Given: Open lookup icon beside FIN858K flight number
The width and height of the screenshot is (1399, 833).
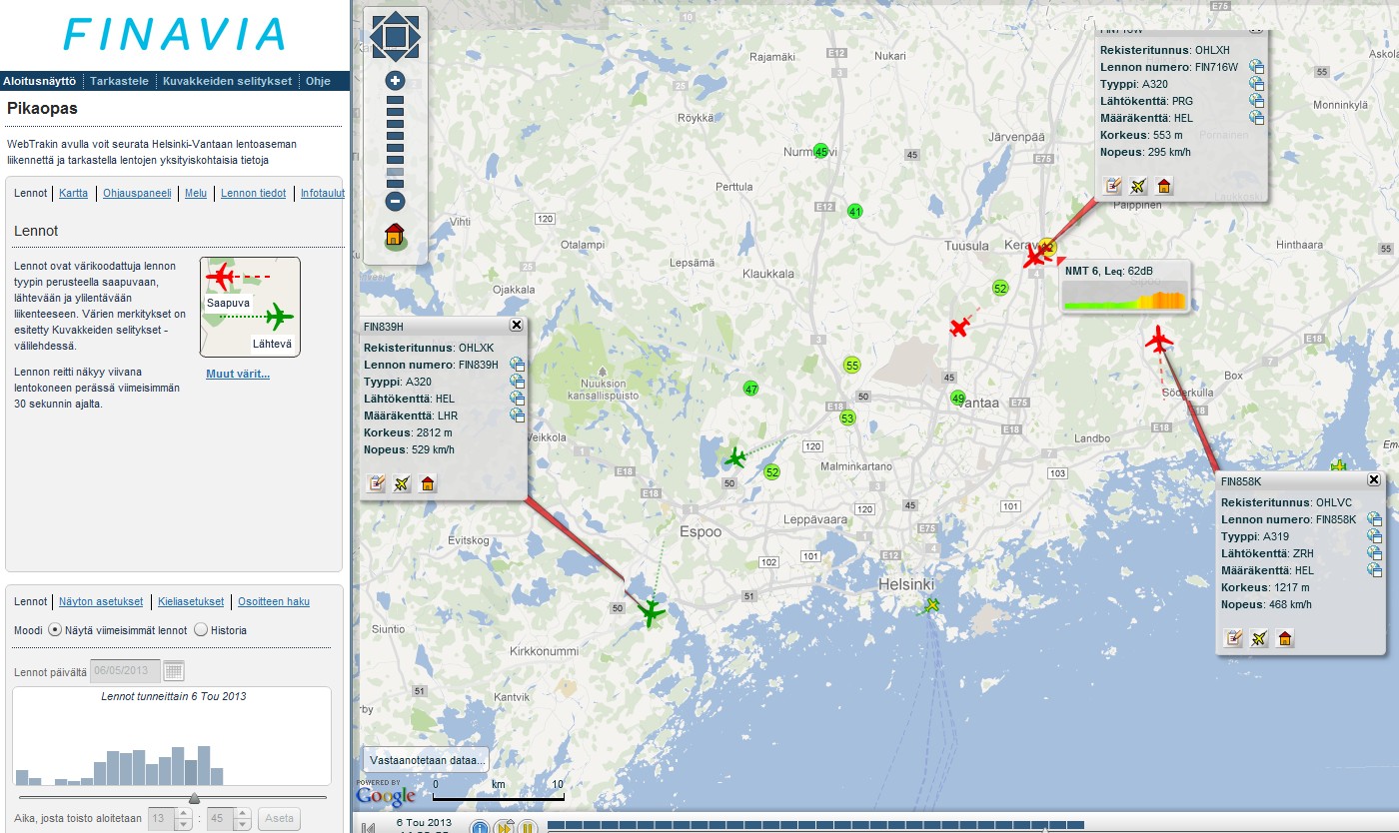Looking at the screenshot, I should click(x=1375, y=519).
